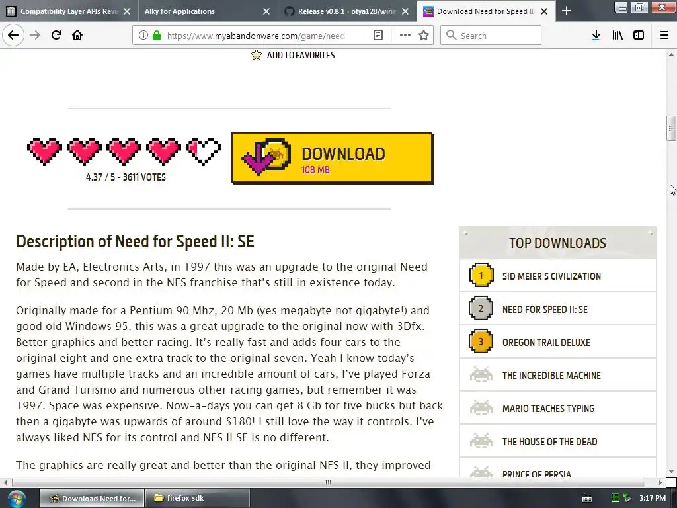This screenshot has width=677, height=508.
Task: Click invader icon beside House of the Dead
Action: coord(481,441)
